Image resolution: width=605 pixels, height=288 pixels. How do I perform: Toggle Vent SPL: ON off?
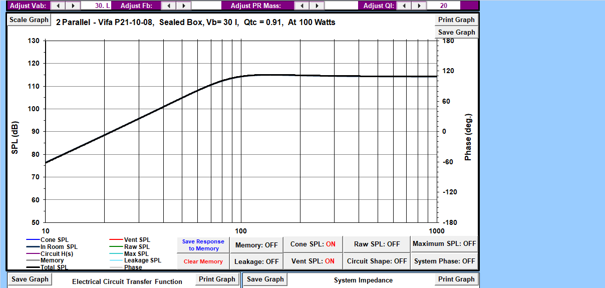click(x=313, y=261)
